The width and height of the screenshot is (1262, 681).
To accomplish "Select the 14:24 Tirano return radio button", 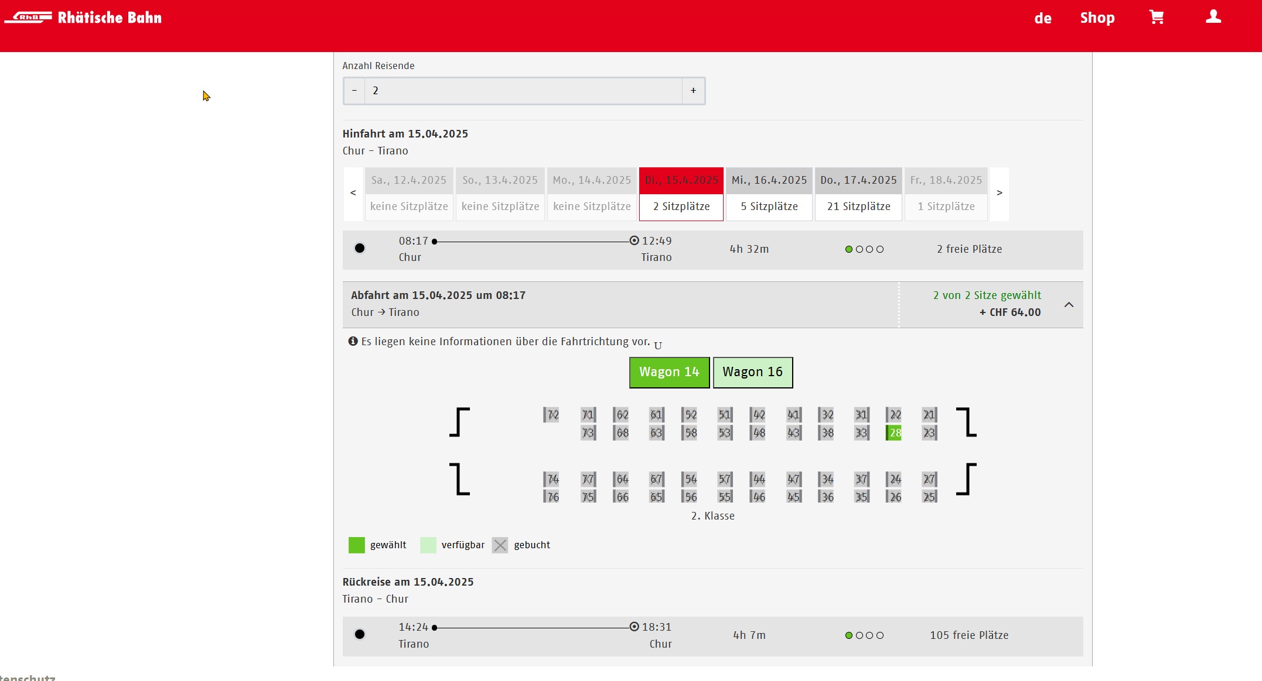I will point(360,634).
